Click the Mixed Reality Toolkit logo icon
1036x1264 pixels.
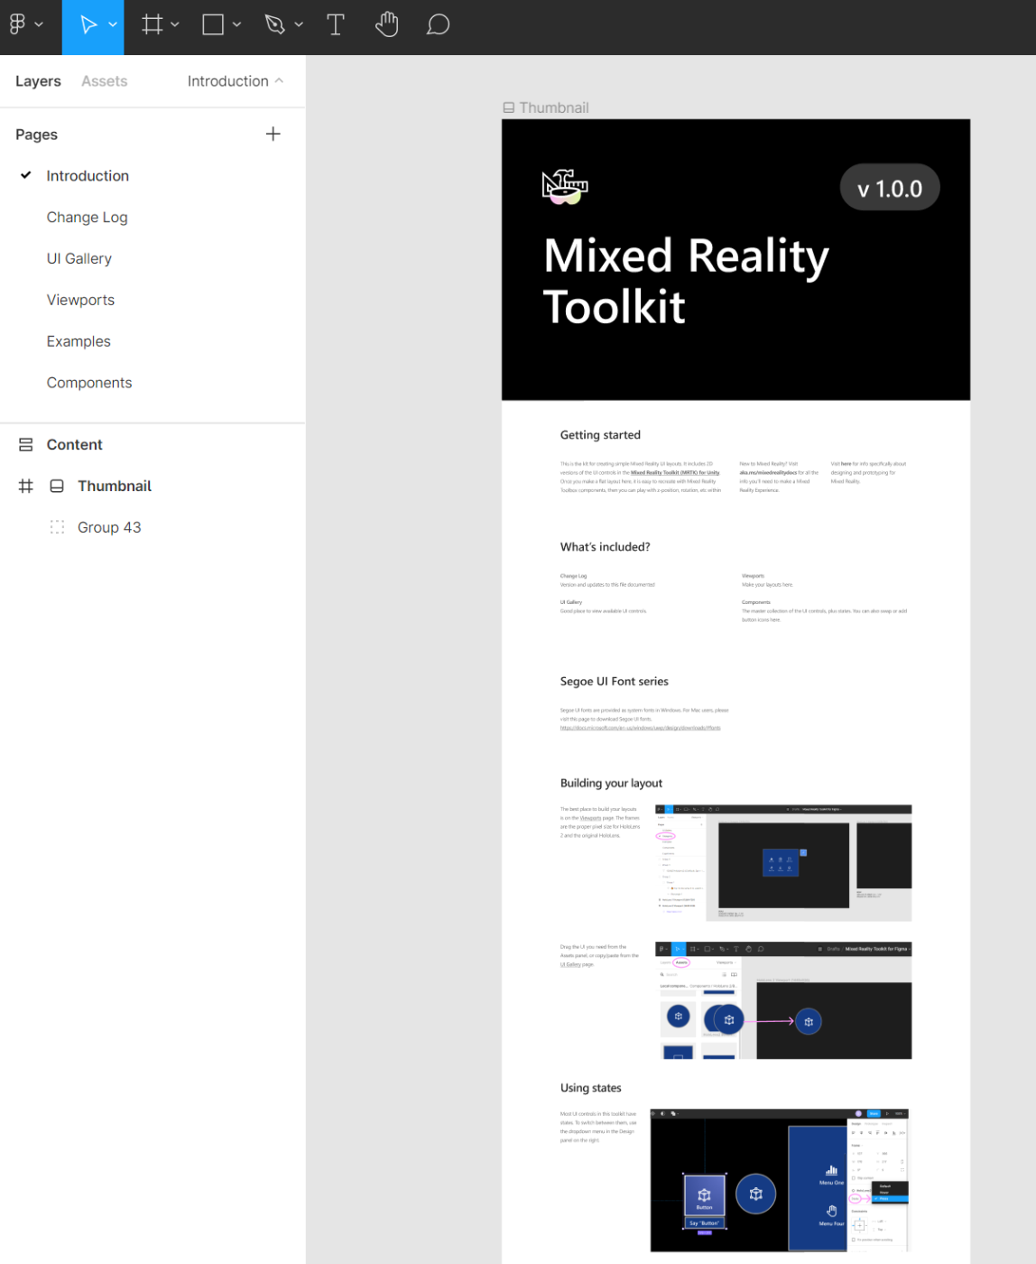565,187
